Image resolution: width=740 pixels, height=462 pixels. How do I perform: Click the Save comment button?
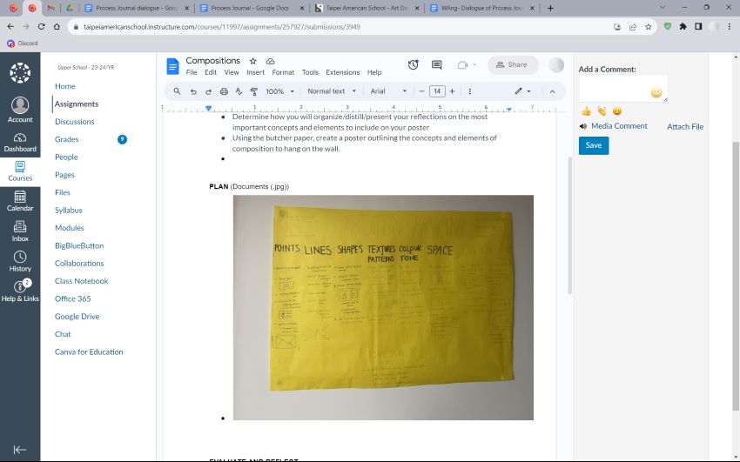click(593, 145)
